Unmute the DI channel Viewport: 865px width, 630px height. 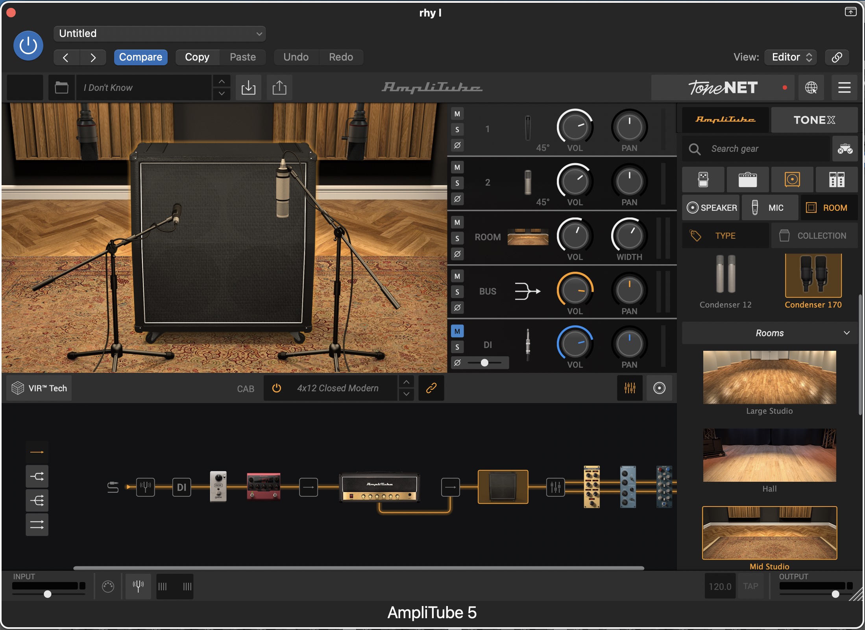pyautogui.click(x=457, y=331)
